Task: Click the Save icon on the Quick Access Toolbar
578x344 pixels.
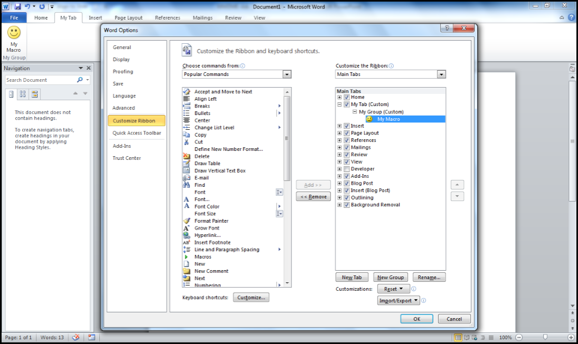Action: tap(17, 6)
